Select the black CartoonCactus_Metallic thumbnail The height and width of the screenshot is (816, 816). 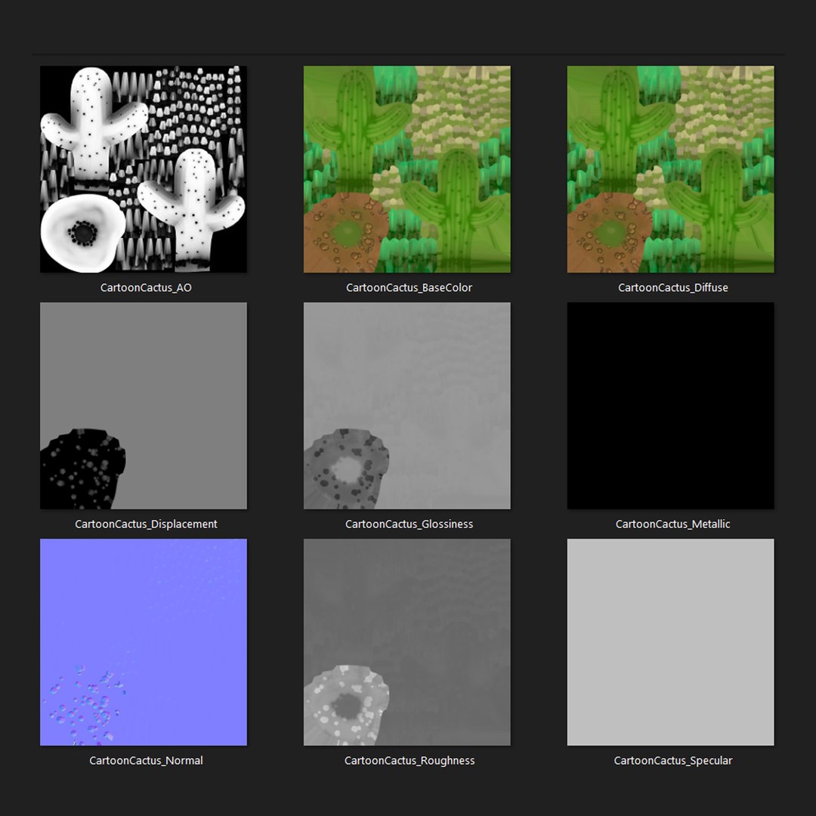[x=670, y=406]
